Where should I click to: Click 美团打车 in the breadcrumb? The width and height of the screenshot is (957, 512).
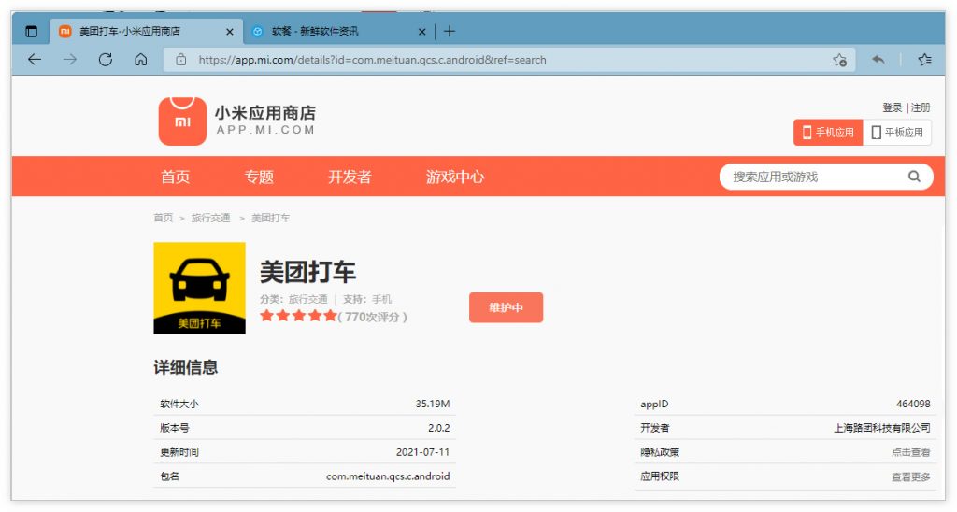[270, 218]
